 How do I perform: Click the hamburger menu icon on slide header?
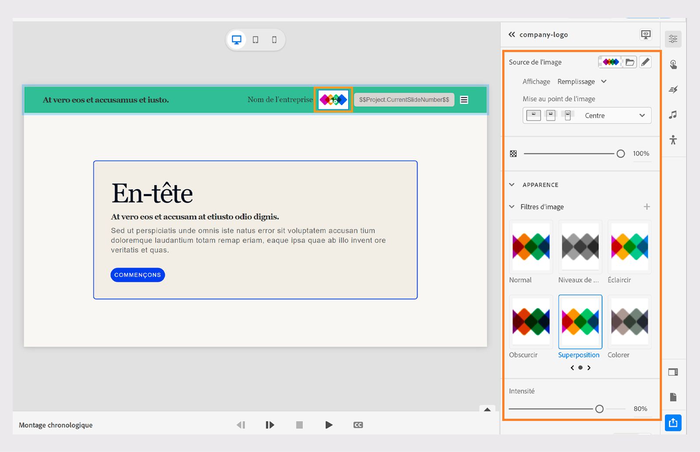pos(464,100)
